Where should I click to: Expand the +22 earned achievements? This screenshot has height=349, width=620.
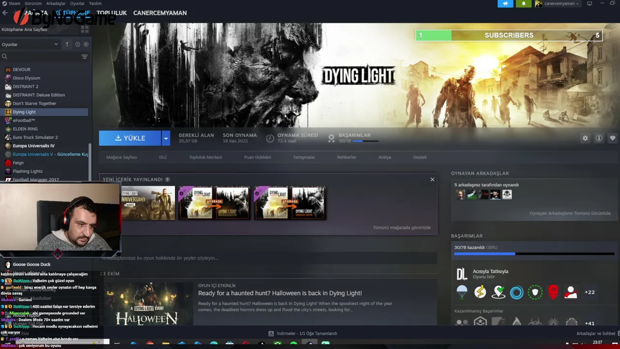pyautogui.click(x=589, y=292)
